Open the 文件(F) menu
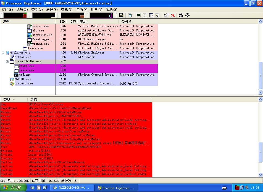The image size is (263, 192). 7,10
